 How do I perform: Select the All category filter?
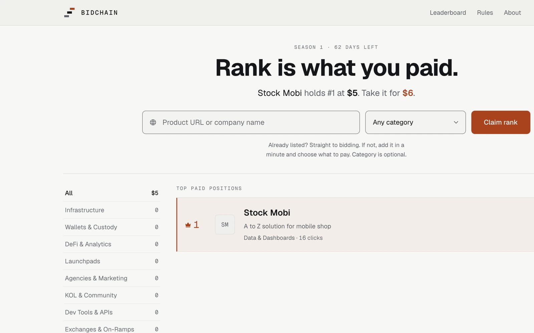112,193
